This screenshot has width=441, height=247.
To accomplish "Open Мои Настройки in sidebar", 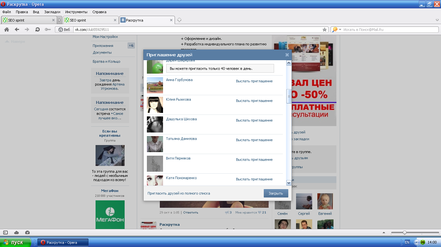I will pyautogui.click(x=105, y=37).
